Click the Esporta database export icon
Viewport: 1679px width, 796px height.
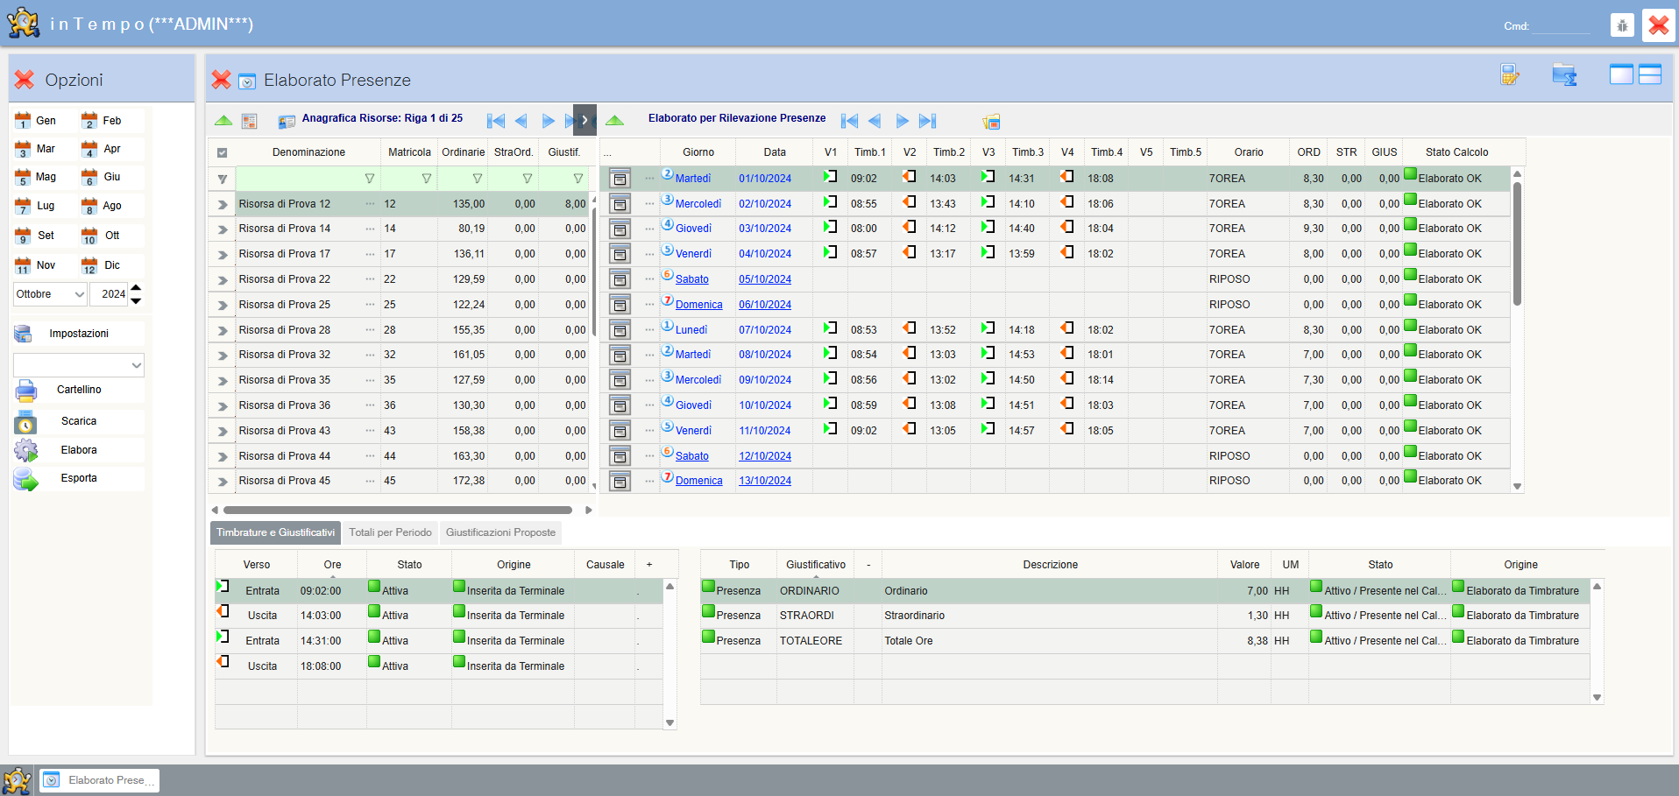click(x=25, y=479)
